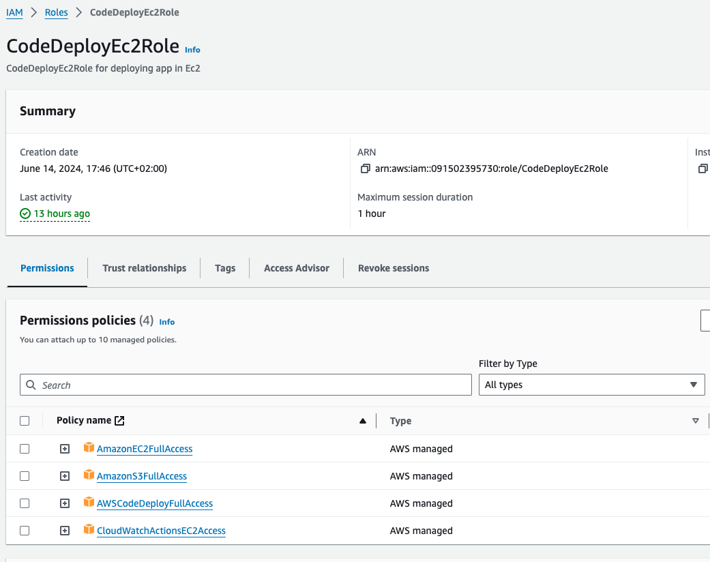Screen dimensions: 710x562
Task: Click the role description text
Action: (x=103, y=68)
